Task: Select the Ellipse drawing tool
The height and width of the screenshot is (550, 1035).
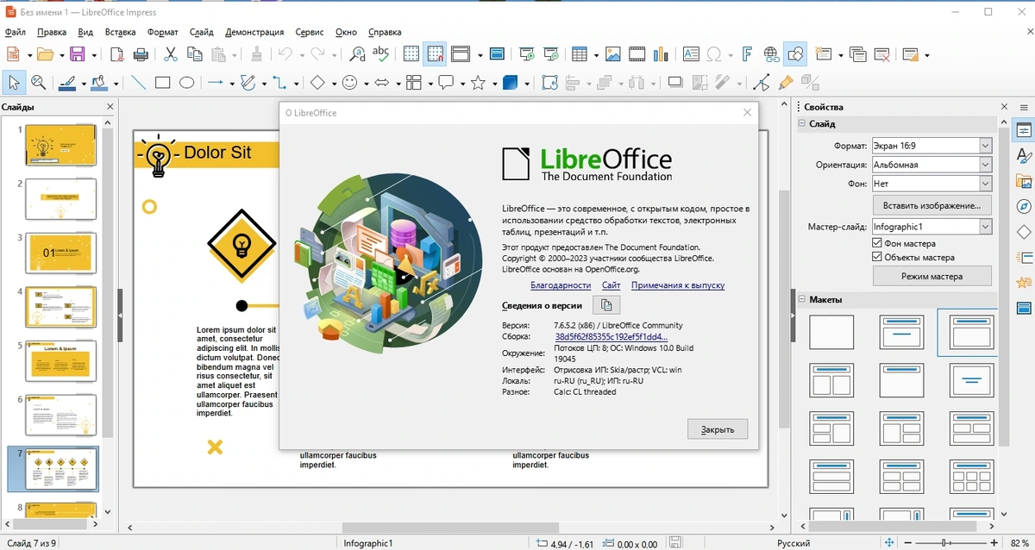Action: coord(186,83)
